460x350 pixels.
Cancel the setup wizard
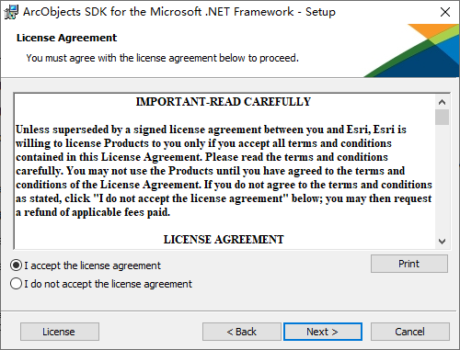(410, 332)
